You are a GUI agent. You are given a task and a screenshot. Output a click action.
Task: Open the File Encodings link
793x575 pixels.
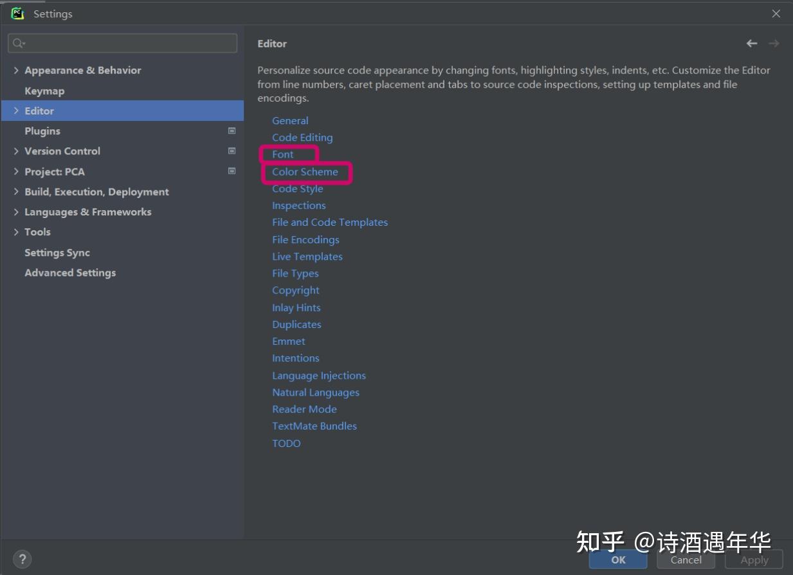pos(305,239)
